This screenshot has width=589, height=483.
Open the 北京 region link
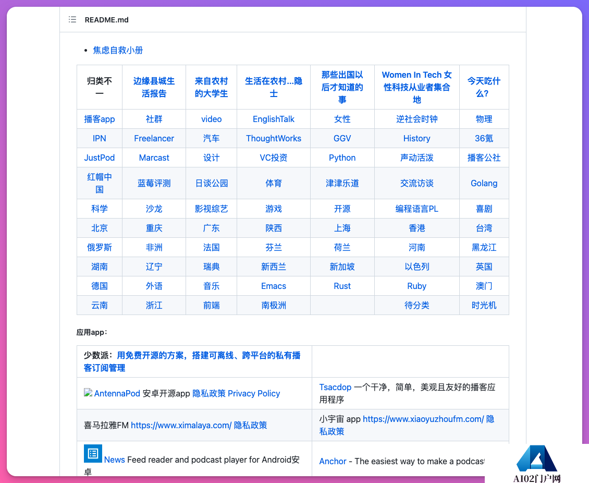point(100,228)
